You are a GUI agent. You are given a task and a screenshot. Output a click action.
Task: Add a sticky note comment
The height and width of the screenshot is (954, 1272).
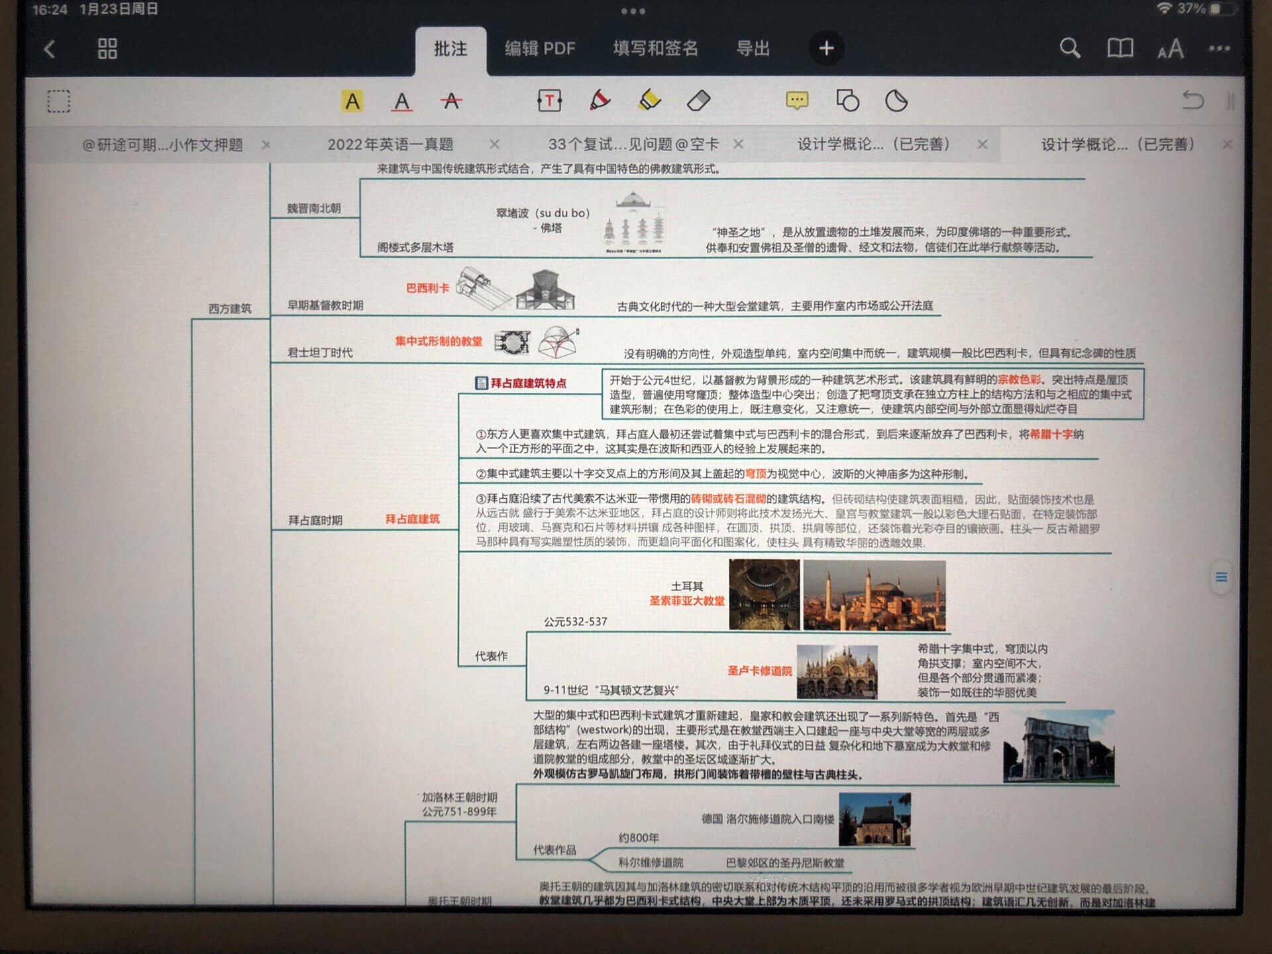pos(797,101)
